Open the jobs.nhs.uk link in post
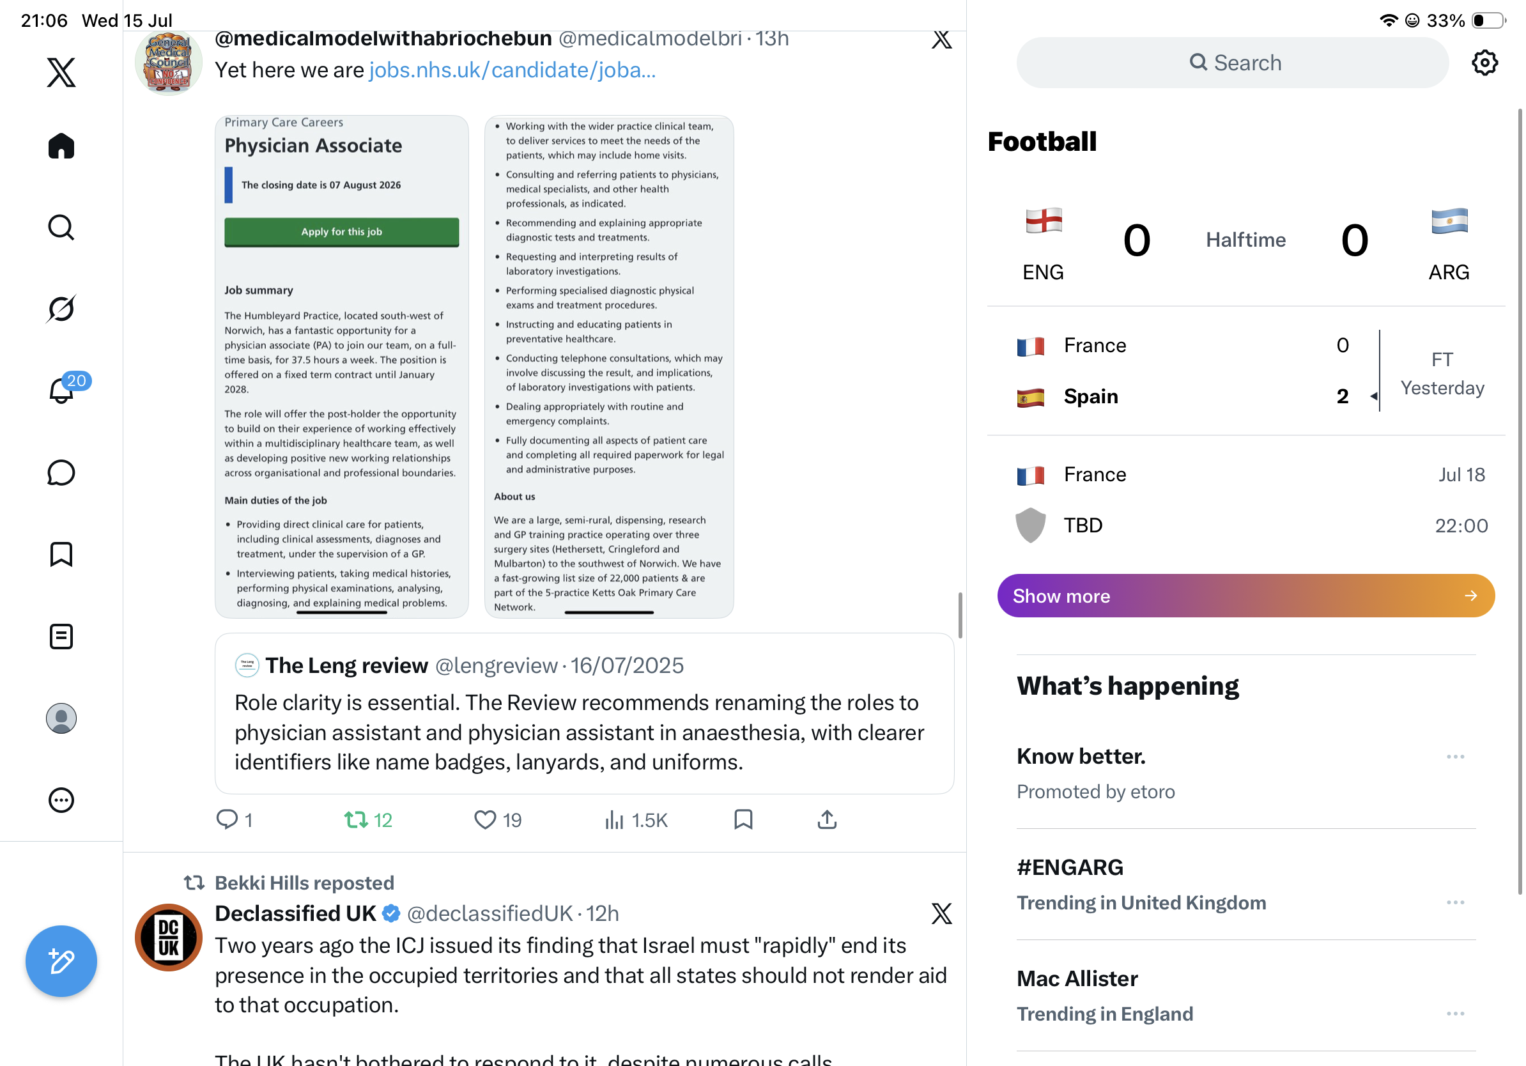Image resolution: width=1526 pixels, height=1066 pixels. coord(513,70)
